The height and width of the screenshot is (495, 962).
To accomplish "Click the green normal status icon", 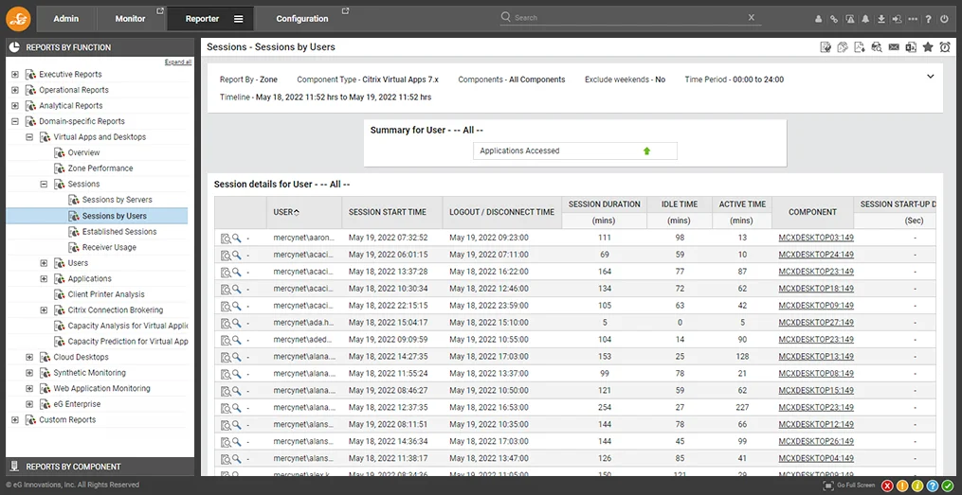I will 949,486.
